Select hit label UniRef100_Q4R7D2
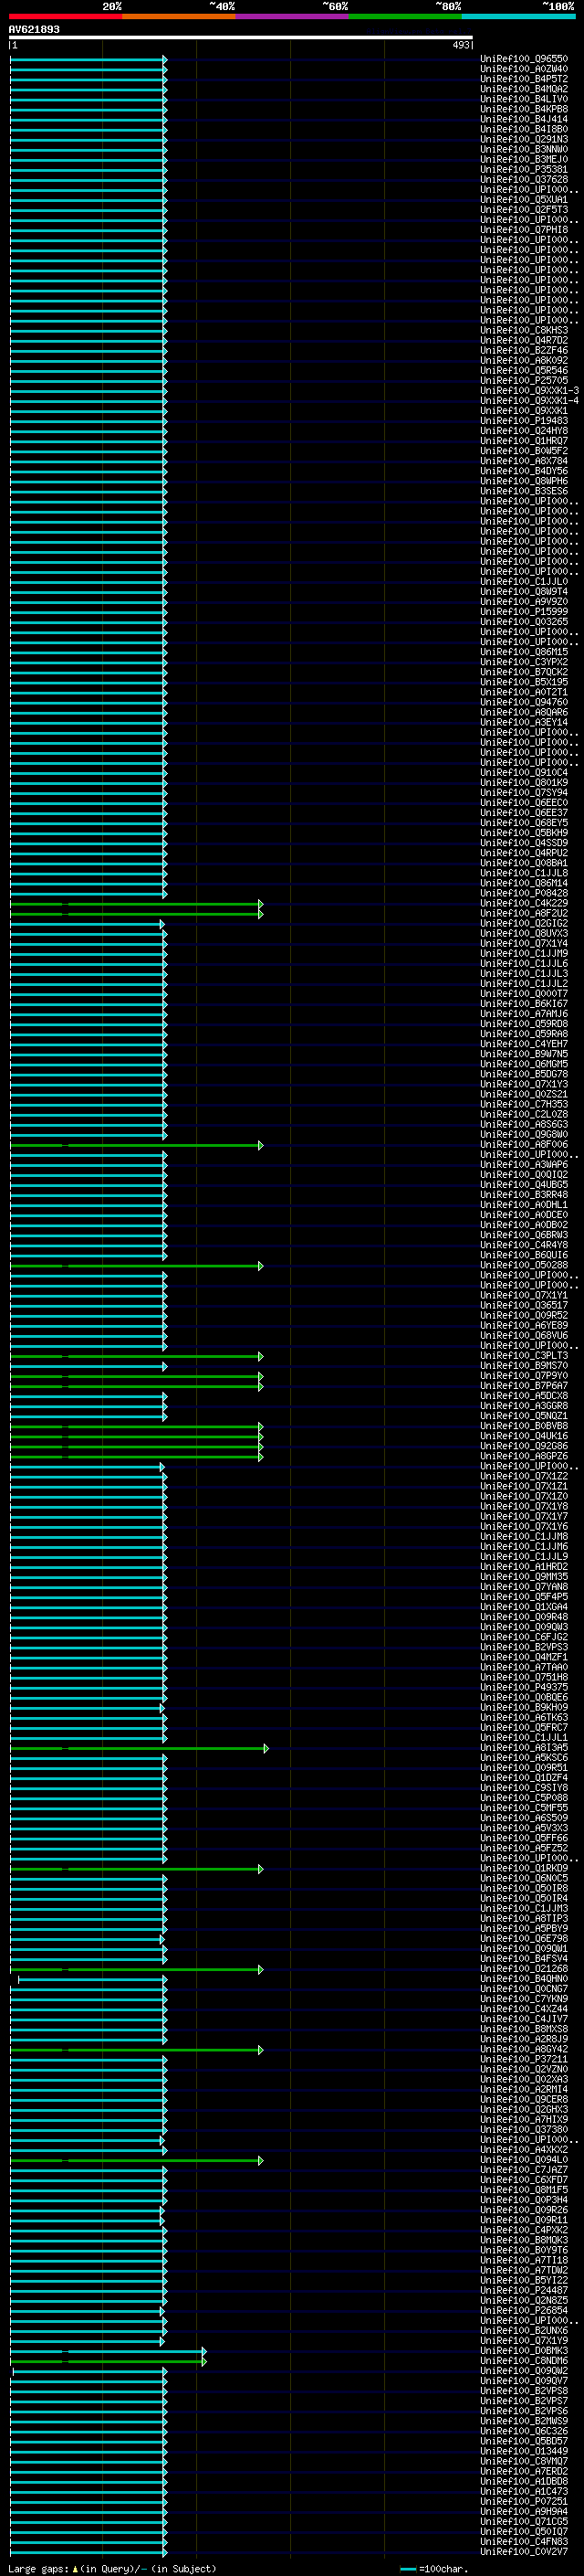The image size is (584, 2576). [524, 340]
